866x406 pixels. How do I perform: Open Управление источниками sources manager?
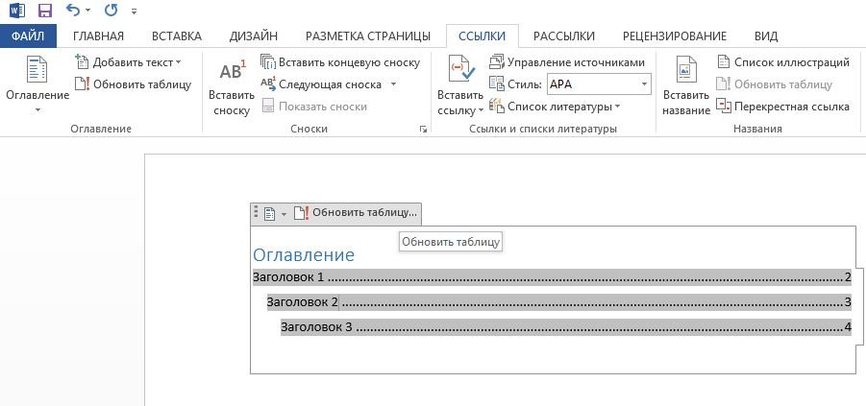pos(567,62)
